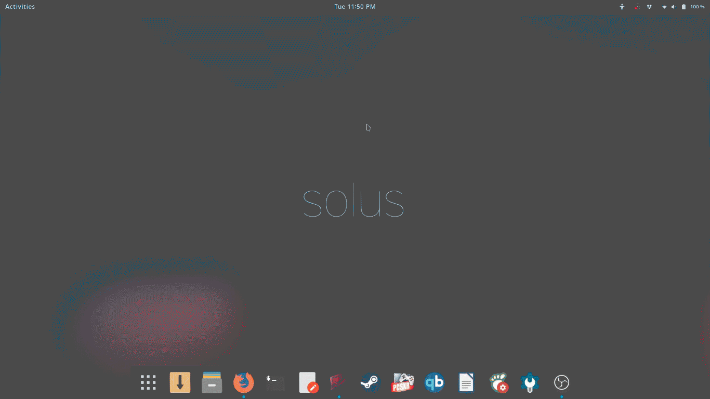Open Firefox from the dock
This screenshot has height=399, width=710.
(243, 383)
